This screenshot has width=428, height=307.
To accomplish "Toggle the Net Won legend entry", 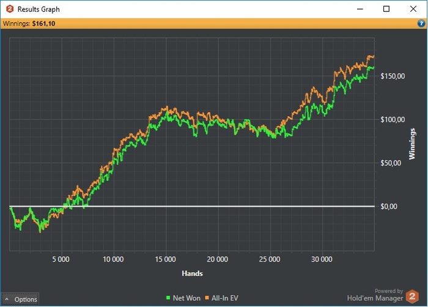I will point(183,298).
